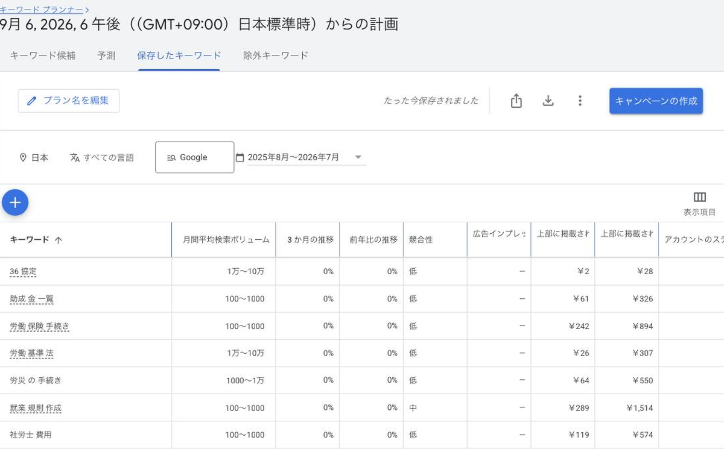Select the keyword 社労士 費用
The height and width of the screenshot is (449, 724).
pos(31,435)
